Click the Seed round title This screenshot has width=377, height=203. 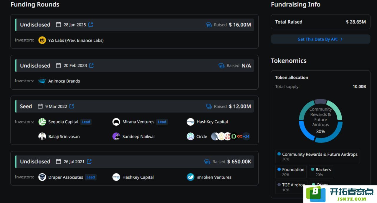pos(26,106)
